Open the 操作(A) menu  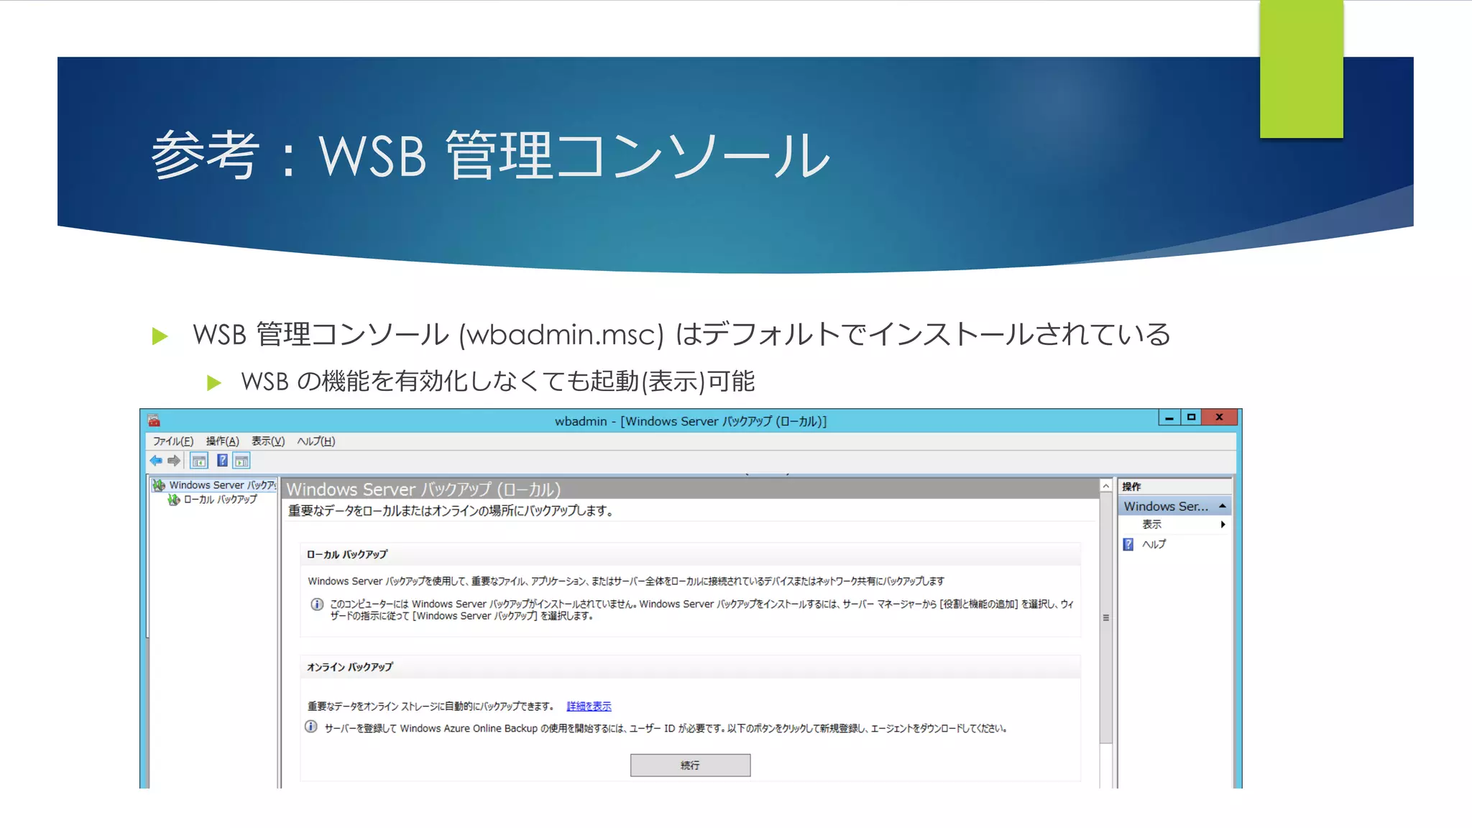tap(222, 441)
